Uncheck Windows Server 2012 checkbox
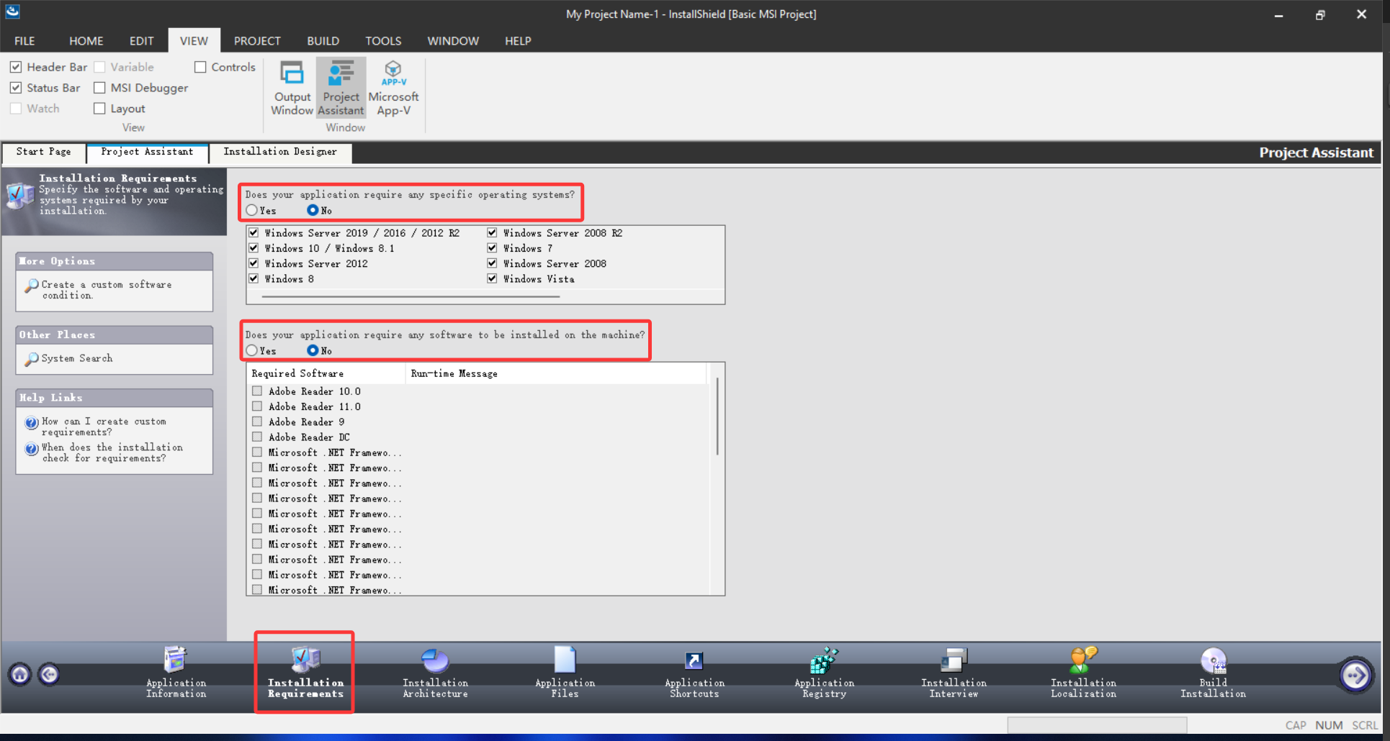The height and width of the screenshot is (741, 1390). (254, 263)
